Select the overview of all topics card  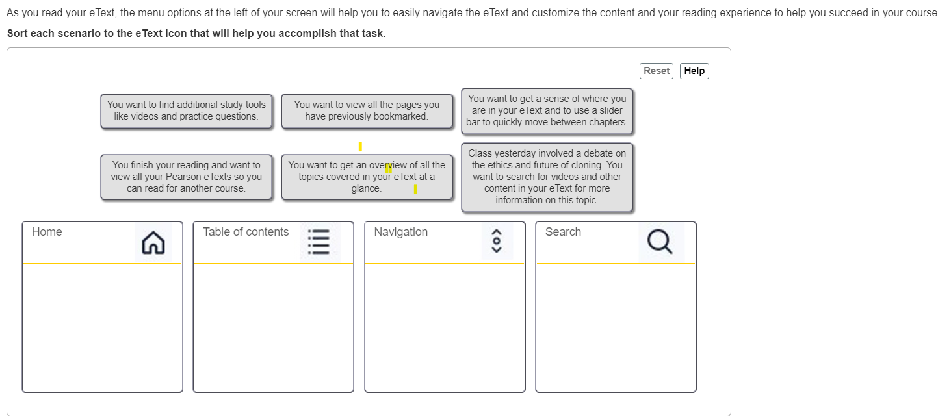coord(367,177)
